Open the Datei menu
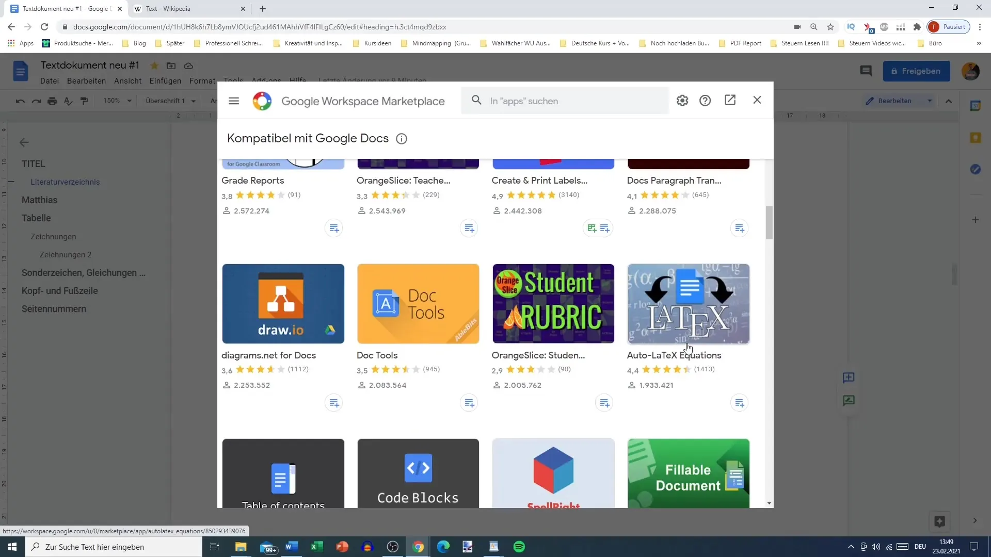 (x=50, y=81)
